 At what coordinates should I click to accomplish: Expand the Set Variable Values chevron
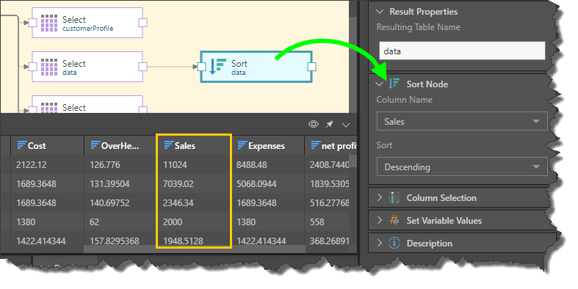point(380,220)
